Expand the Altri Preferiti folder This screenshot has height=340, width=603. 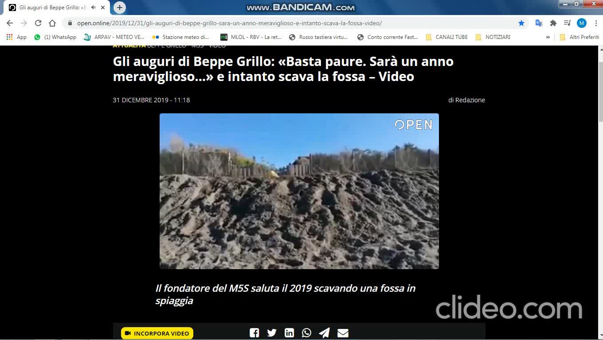coord(579,37)
